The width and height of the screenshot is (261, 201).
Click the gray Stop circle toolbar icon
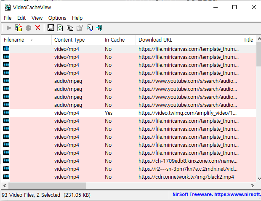click(x=28, y=28)
